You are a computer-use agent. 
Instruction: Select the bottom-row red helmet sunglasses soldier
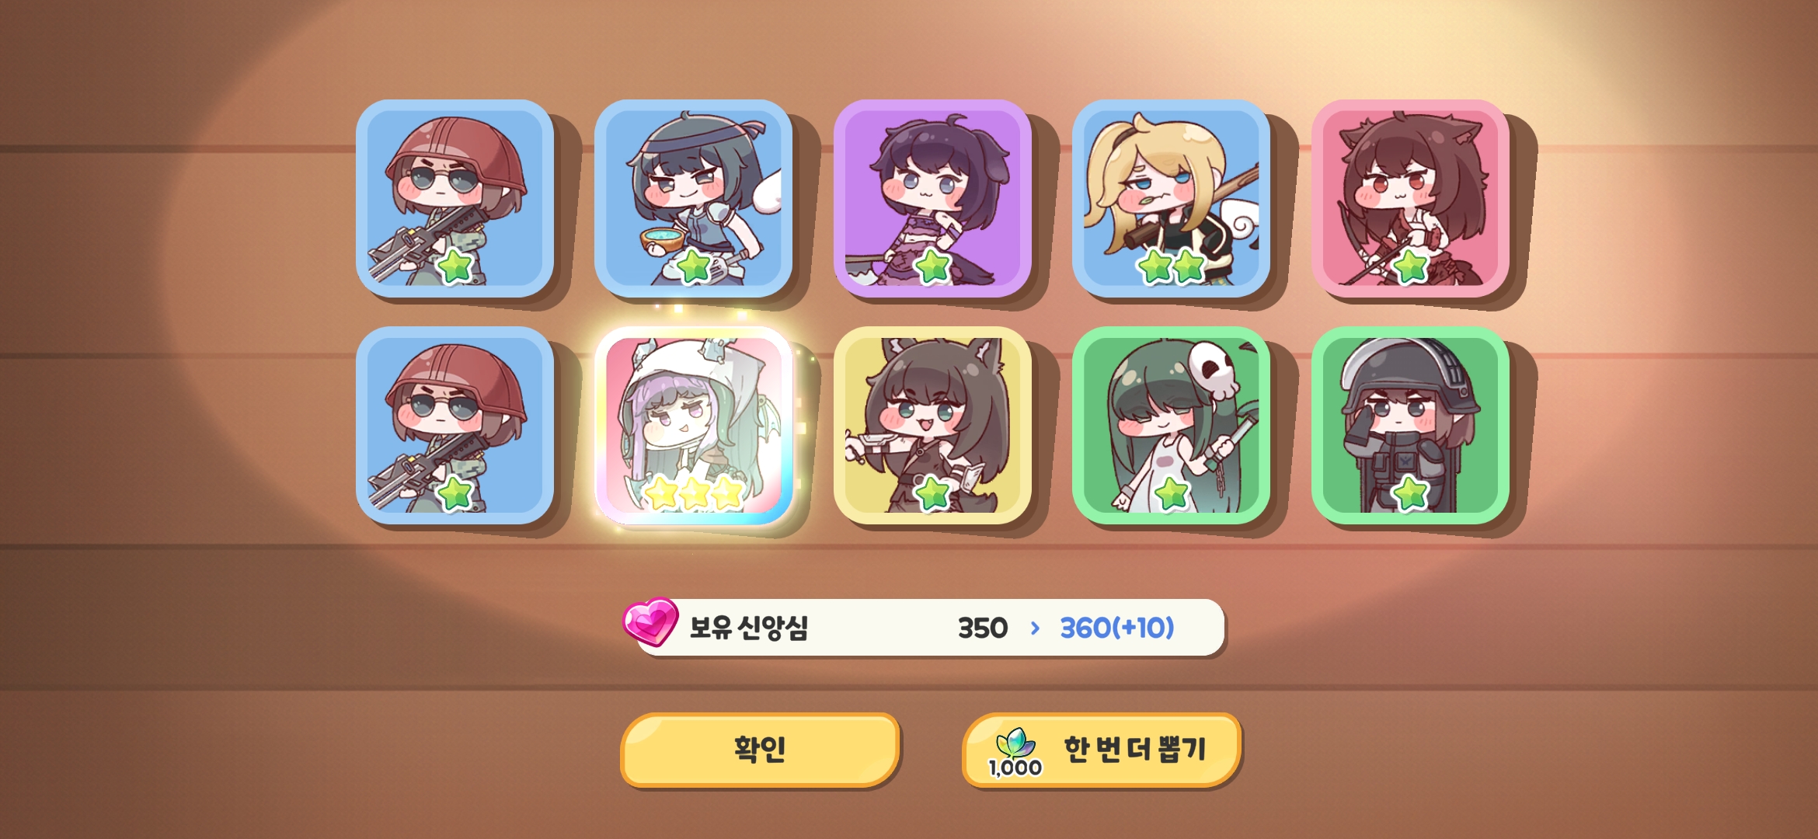coord(454,426)
